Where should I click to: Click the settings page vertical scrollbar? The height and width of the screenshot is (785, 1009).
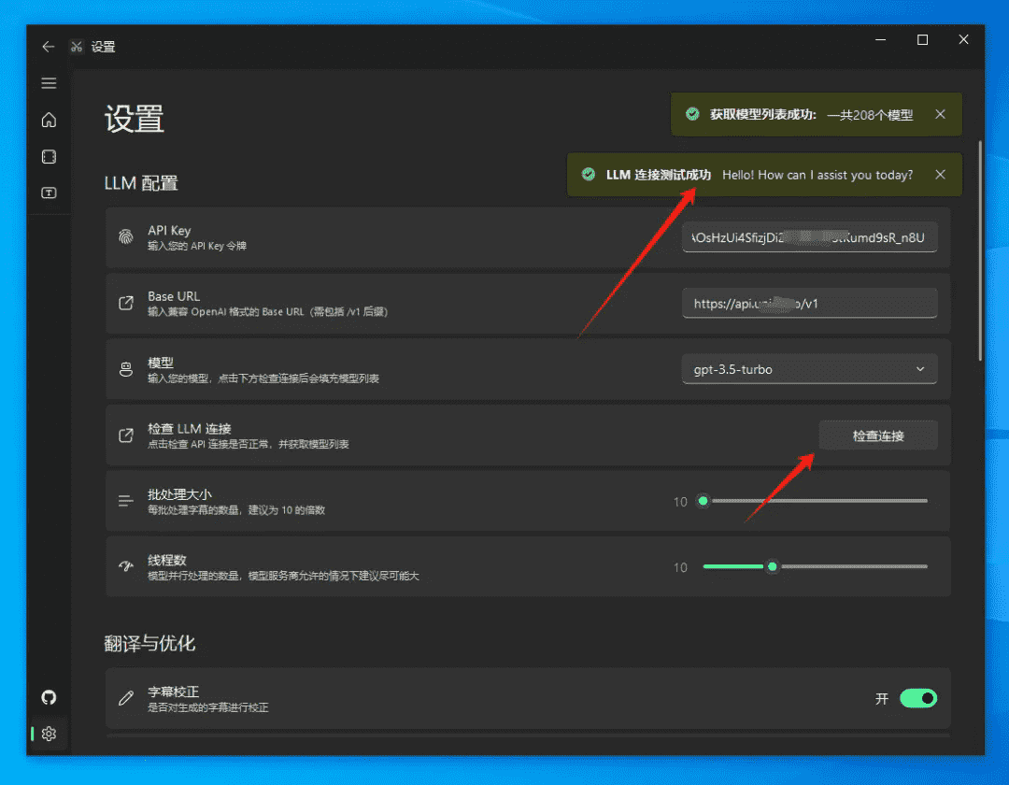[x=979, y=250]
